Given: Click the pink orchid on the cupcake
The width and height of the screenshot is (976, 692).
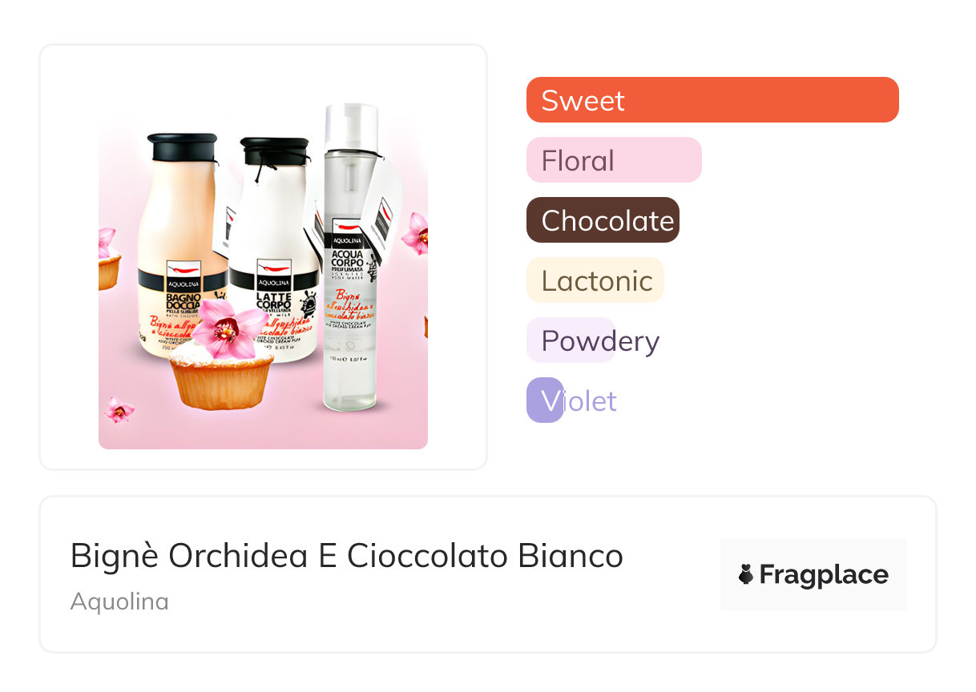Looking at the screenshot, I should tap(228, 327).
